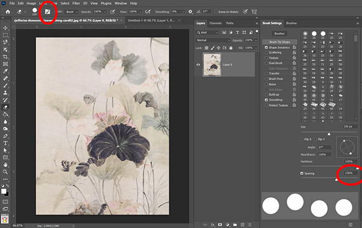Image resolution: width=362 pixels, height=228 pixels.
Task: Switch to the Channels tab
Action: [215, 23]
